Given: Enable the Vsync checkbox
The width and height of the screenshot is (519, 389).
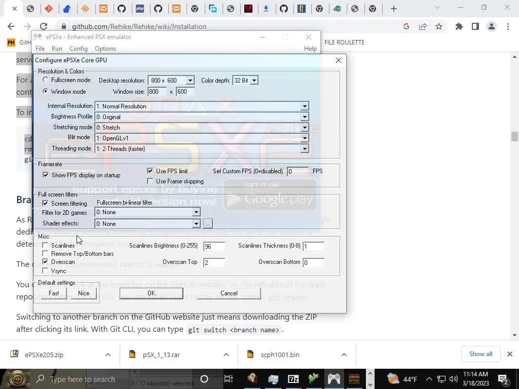Looking at the screenshot, I should coord(45,270).
